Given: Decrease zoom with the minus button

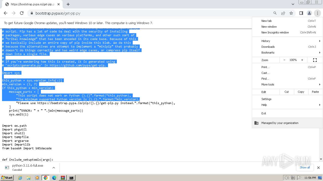Looking at the screenshot, I should [x=284, y=60].
